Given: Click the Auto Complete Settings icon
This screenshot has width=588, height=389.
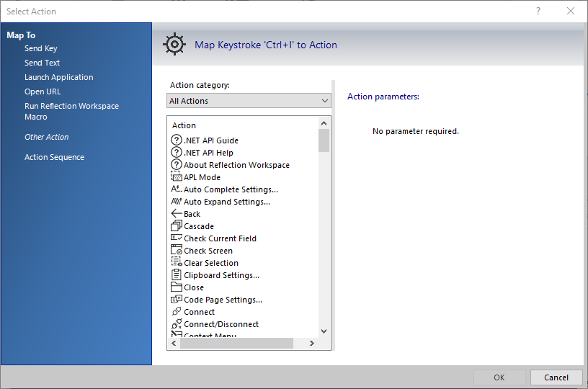Looking at the screenshot, I should coord(177,189).
